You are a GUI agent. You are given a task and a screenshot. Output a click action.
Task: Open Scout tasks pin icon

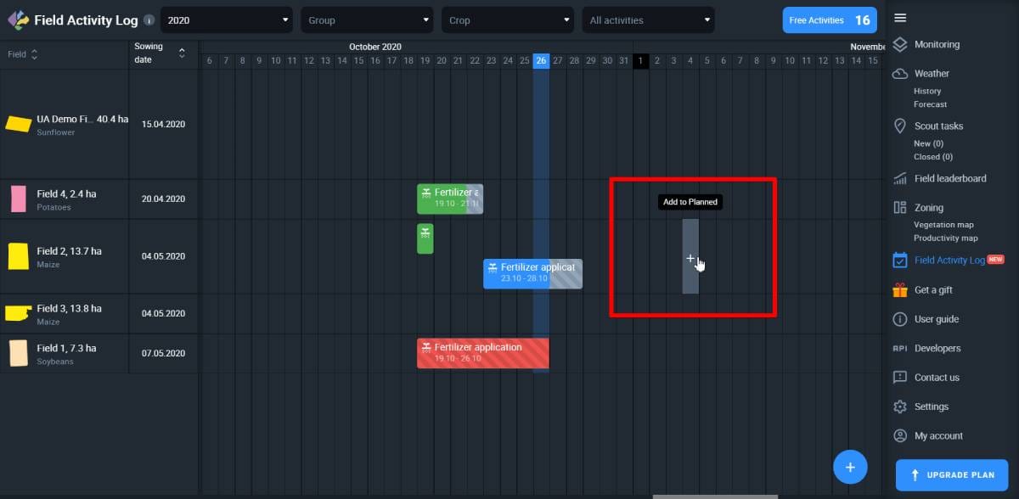click(900, 126)
